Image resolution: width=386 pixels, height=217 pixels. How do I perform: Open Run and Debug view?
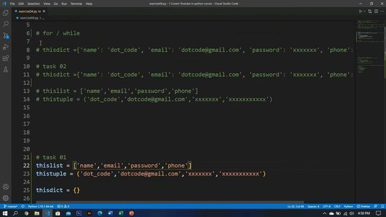click(5, 47)
